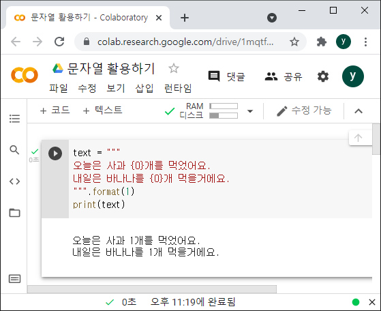This screenshot has width=381, height=311.
Task: Click the move cell up arrow
Action: [x=358, y=138]
